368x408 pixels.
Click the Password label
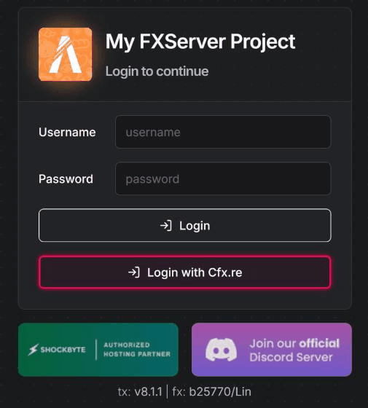pyautogui.click(x=66, y=179)
